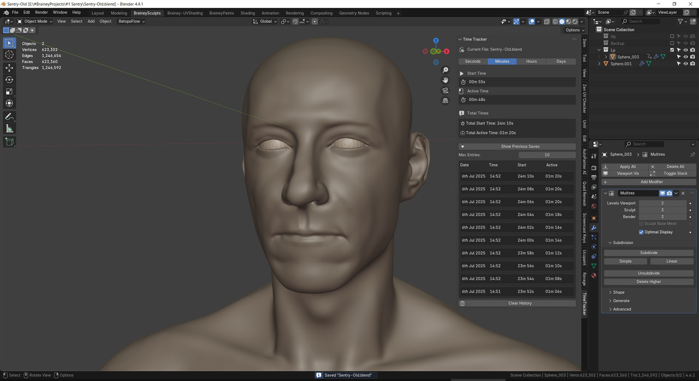Disable Optimal Display checkbox
This screenshot has height=381, width=699.
[x=641, y=232]
